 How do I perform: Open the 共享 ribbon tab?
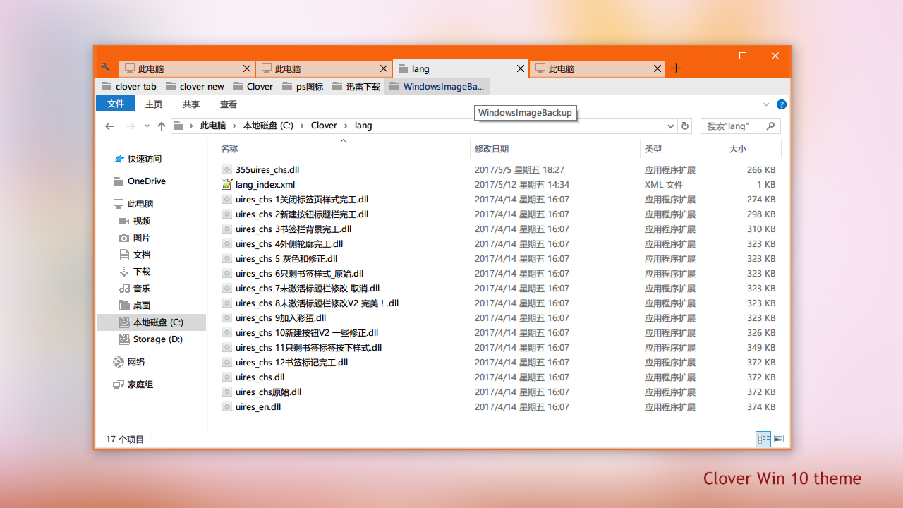click(x=191, y=104)
